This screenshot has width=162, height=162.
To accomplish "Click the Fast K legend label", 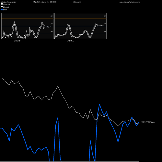I will point(6,7).
